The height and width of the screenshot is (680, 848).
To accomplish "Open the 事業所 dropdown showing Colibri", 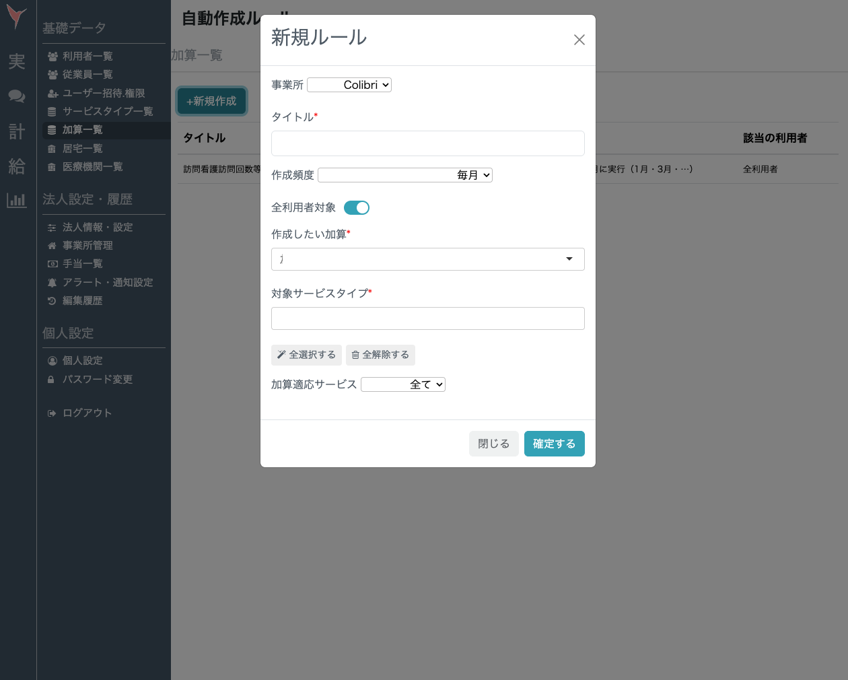I will (x=349, y=85).
